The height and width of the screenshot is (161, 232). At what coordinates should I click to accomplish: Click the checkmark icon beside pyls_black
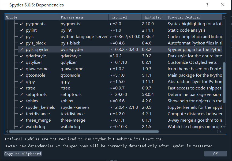pos(22,43)
